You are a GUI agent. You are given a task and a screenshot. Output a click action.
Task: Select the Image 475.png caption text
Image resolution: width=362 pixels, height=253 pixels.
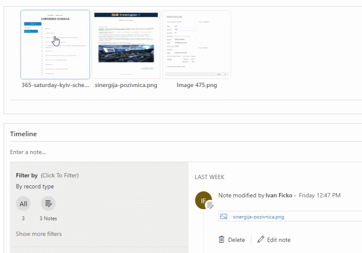(x=197, y=85)
